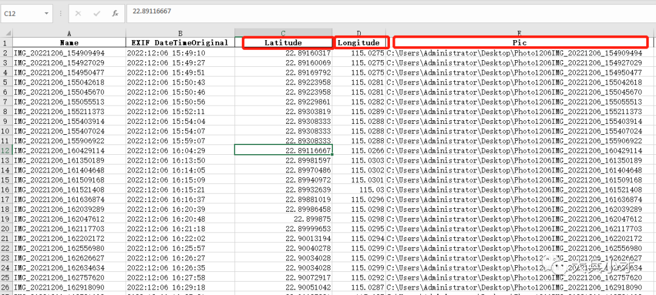Select column B header
656x295 pixels.
(x=180, y=33)
